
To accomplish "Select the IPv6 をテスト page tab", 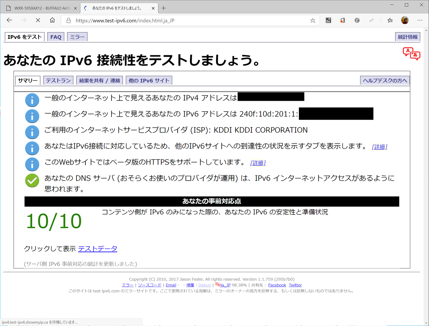I will tap(24, 37).
